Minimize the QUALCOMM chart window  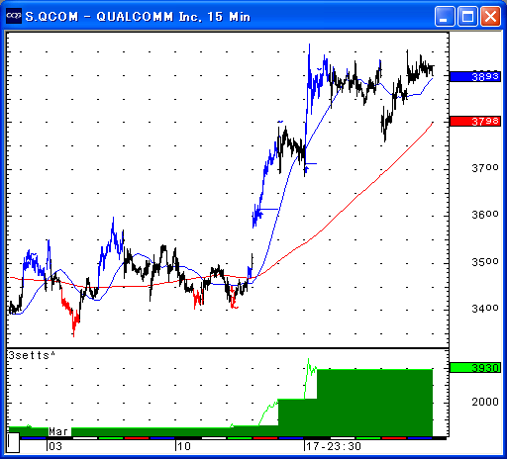click(445, 16)
